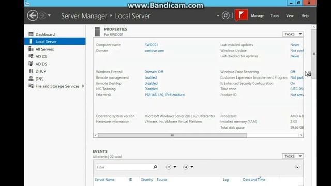Open the Help menu
Viewport: 331px width, 186px height.
click(x=305, y=16)
